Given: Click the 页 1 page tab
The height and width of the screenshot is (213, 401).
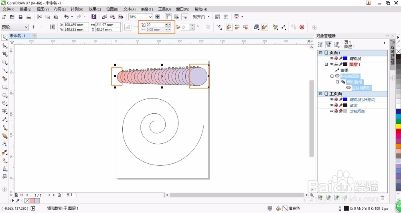Looking at the screenshot, I should pyautogui.click(x=69, y=195).
